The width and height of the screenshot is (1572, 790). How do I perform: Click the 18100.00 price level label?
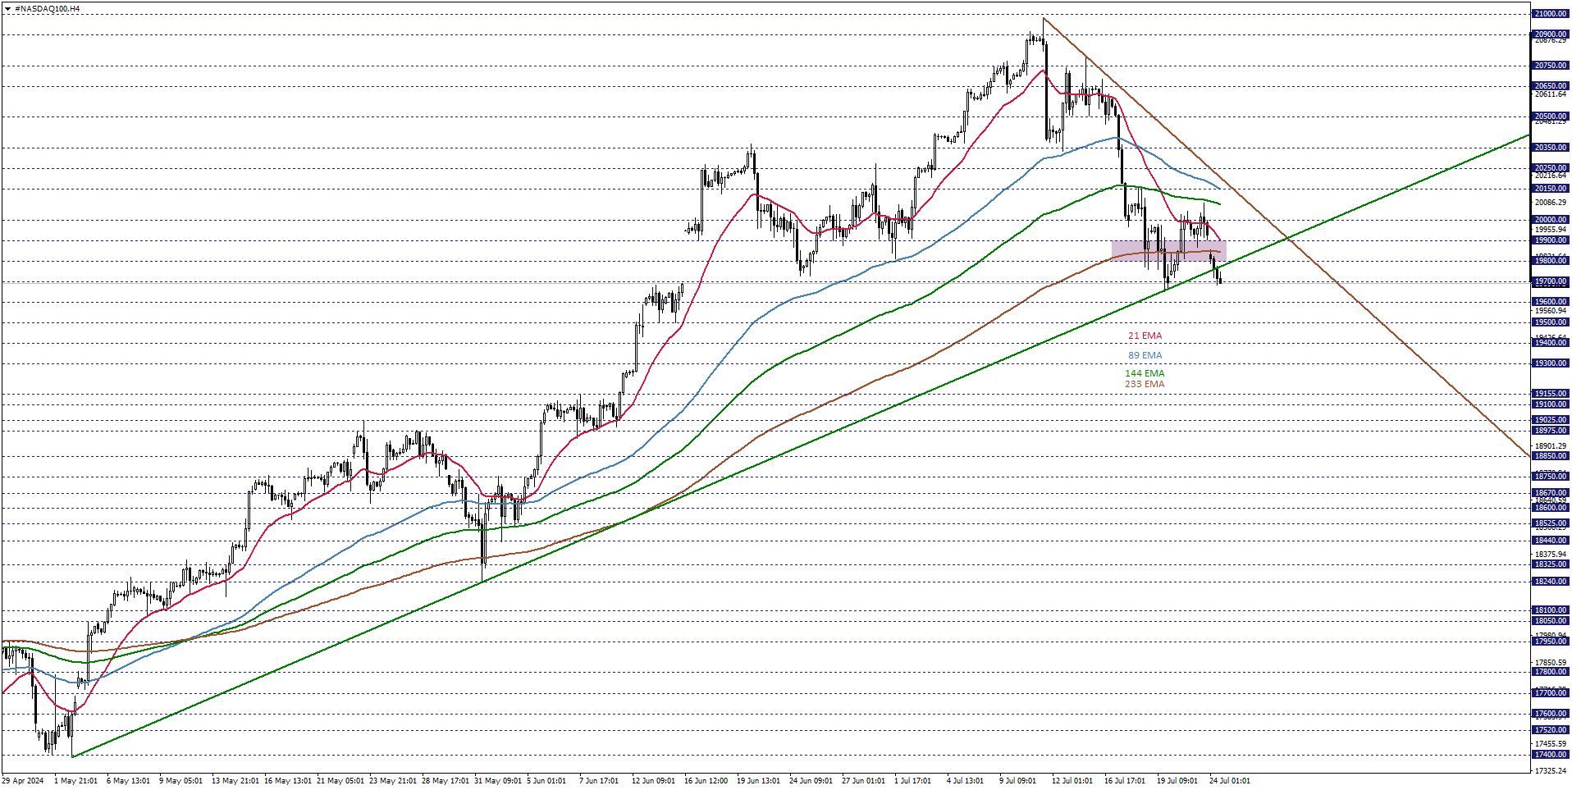(1550, 610)
